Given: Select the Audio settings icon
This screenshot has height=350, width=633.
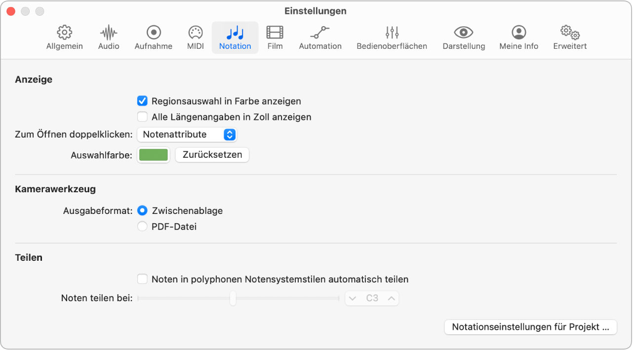Looking at the screenshot, I should 108,37.
